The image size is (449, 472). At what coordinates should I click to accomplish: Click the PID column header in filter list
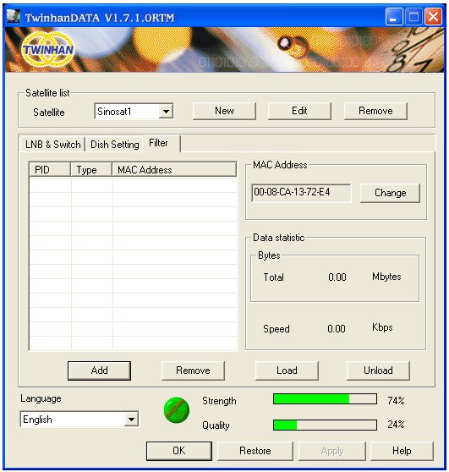[x=50, y=169]
